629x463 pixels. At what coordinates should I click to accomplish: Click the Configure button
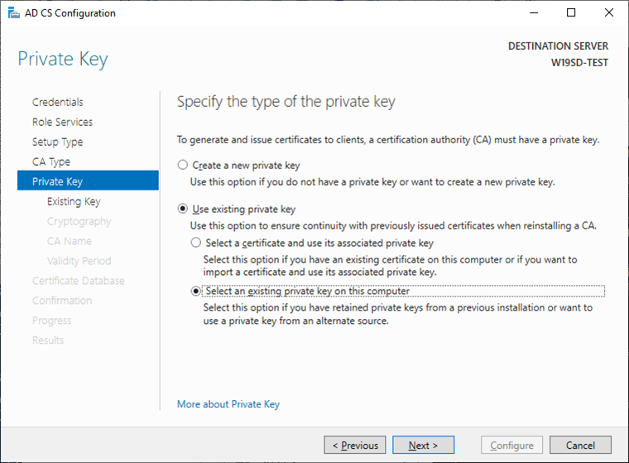[512, 446]
